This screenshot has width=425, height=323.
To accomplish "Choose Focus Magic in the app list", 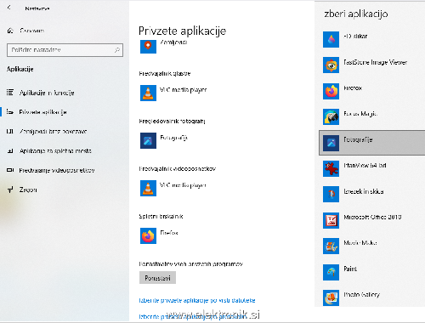I will [x=371, y=116].
